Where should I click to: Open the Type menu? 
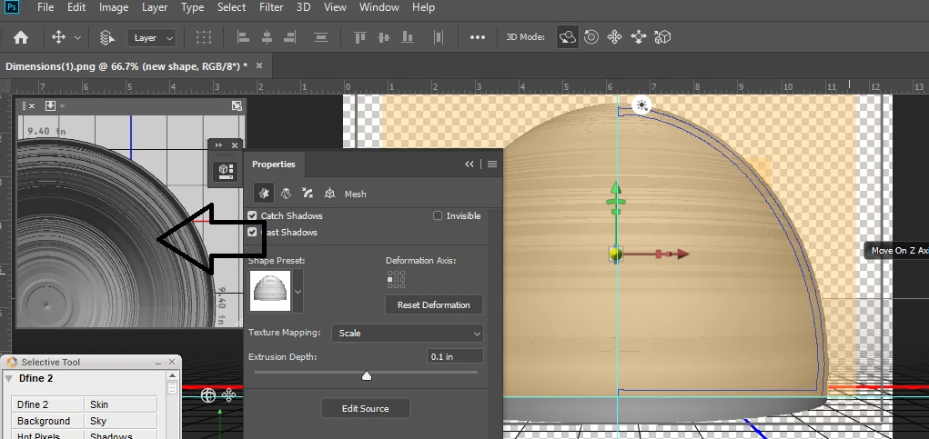pos(193,7)
